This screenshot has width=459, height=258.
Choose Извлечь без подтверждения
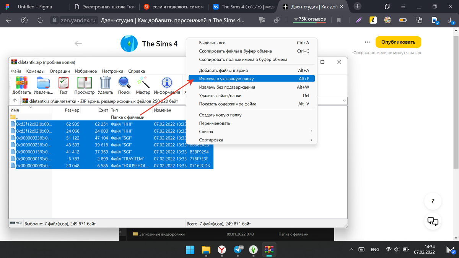coord(251,87)
